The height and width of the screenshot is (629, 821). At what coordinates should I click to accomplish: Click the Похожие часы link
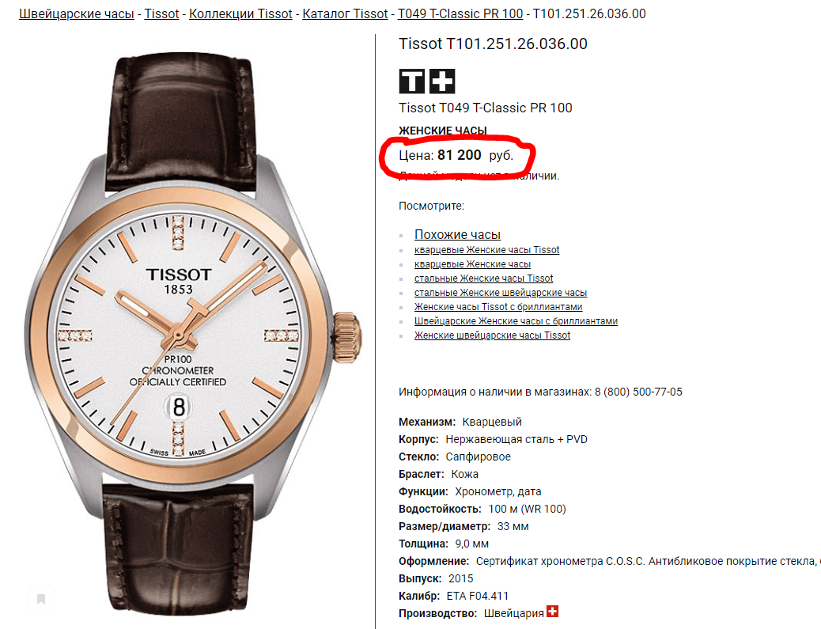coord(457,234)
